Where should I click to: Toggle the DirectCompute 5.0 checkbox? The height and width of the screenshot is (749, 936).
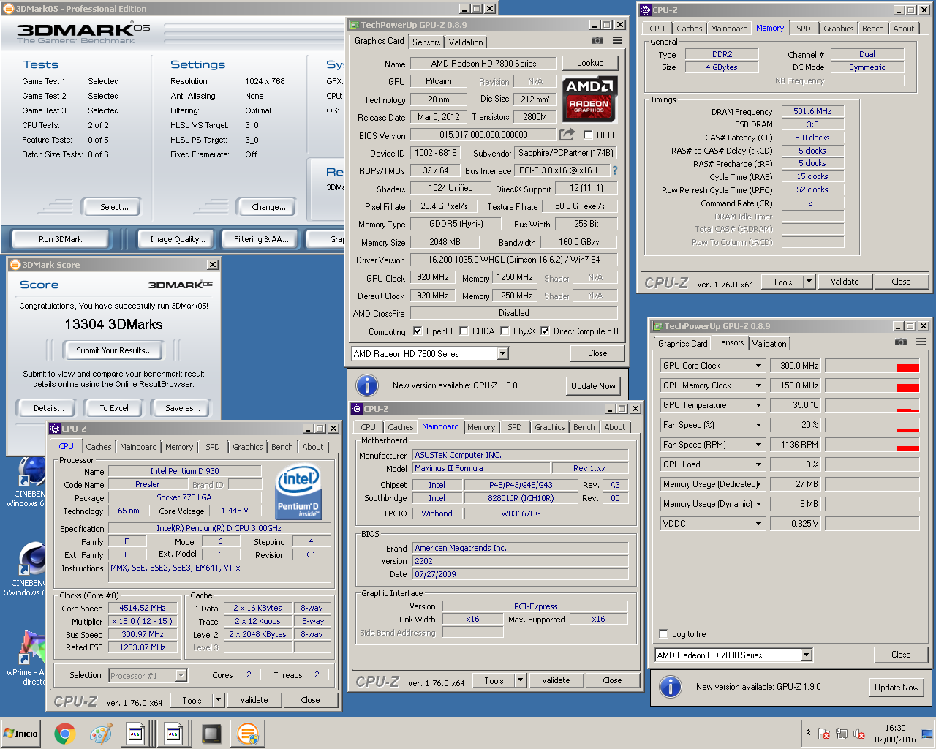pos(545,331)
